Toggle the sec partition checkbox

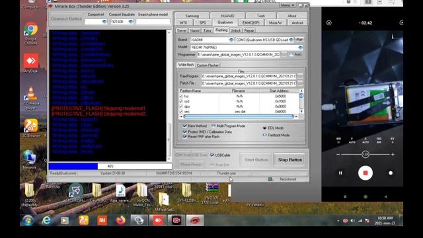tap(181, 111)
